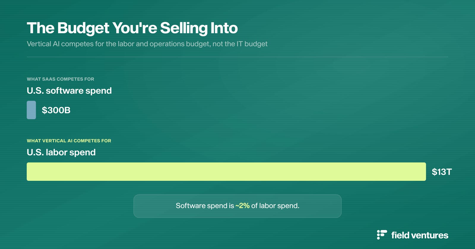The width and height of the screenshot is (475, 249).
Task: Click the "U.S. labor spend" heading
Action: [61, 152]
